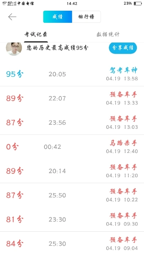Tap the 马路杀手 title label
This screenshot has width=144, height=257.
tap(123, 143)
